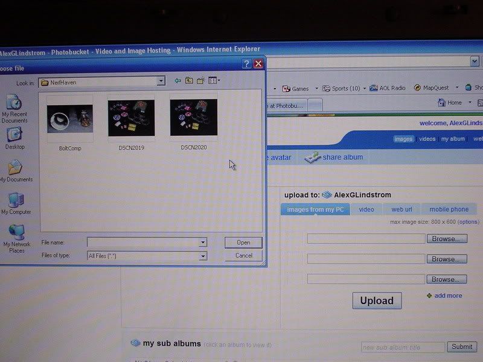
Task: Open My Documents in places bar
Action: coord(15,169)
